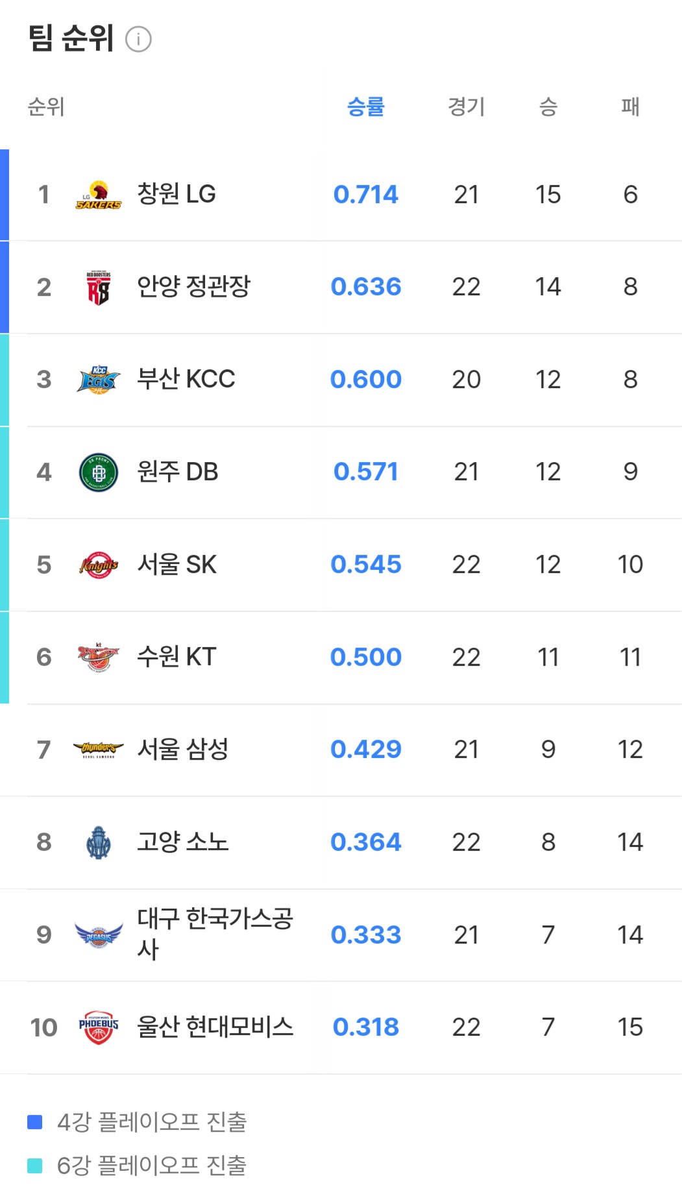
Task: Click the 원주 DB Promy logo
Action: point(99,472)
